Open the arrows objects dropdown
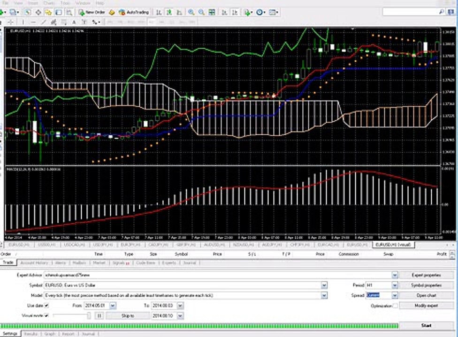Screen dimensions: 458x337 tap(96, 22)
